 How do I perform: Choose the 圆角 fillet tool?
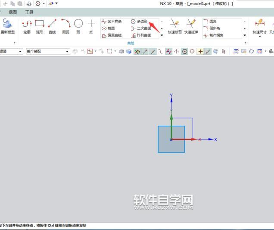[x=210, y=22]
